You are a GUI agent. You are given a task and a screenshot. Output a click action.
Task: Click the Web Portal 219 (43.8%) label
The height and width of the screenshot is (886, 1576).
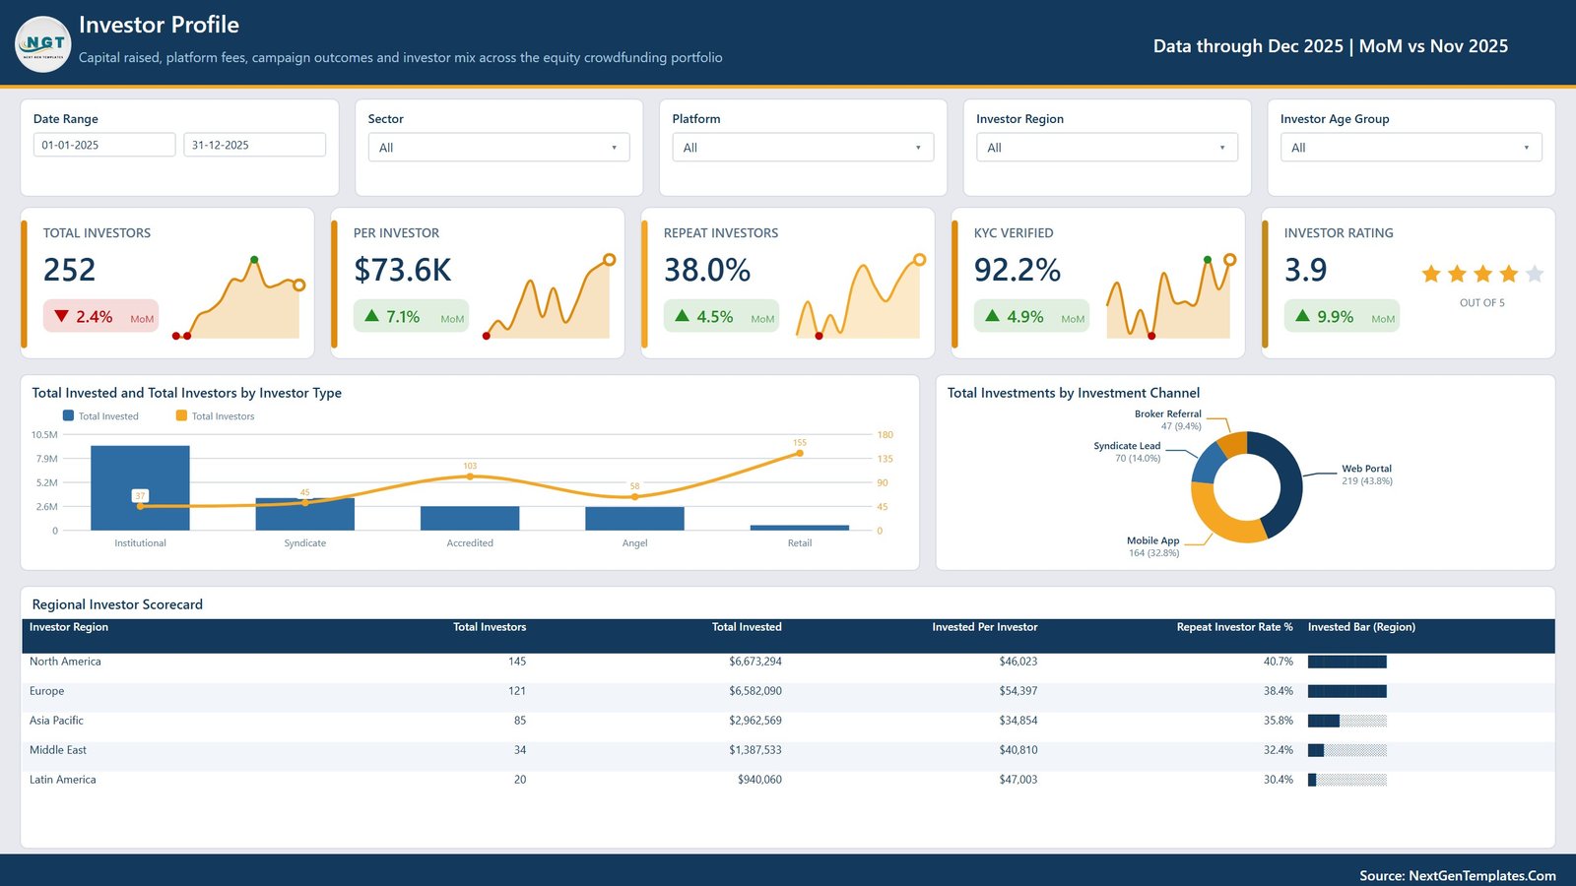pyautogui.click(x=1367, y=475)
